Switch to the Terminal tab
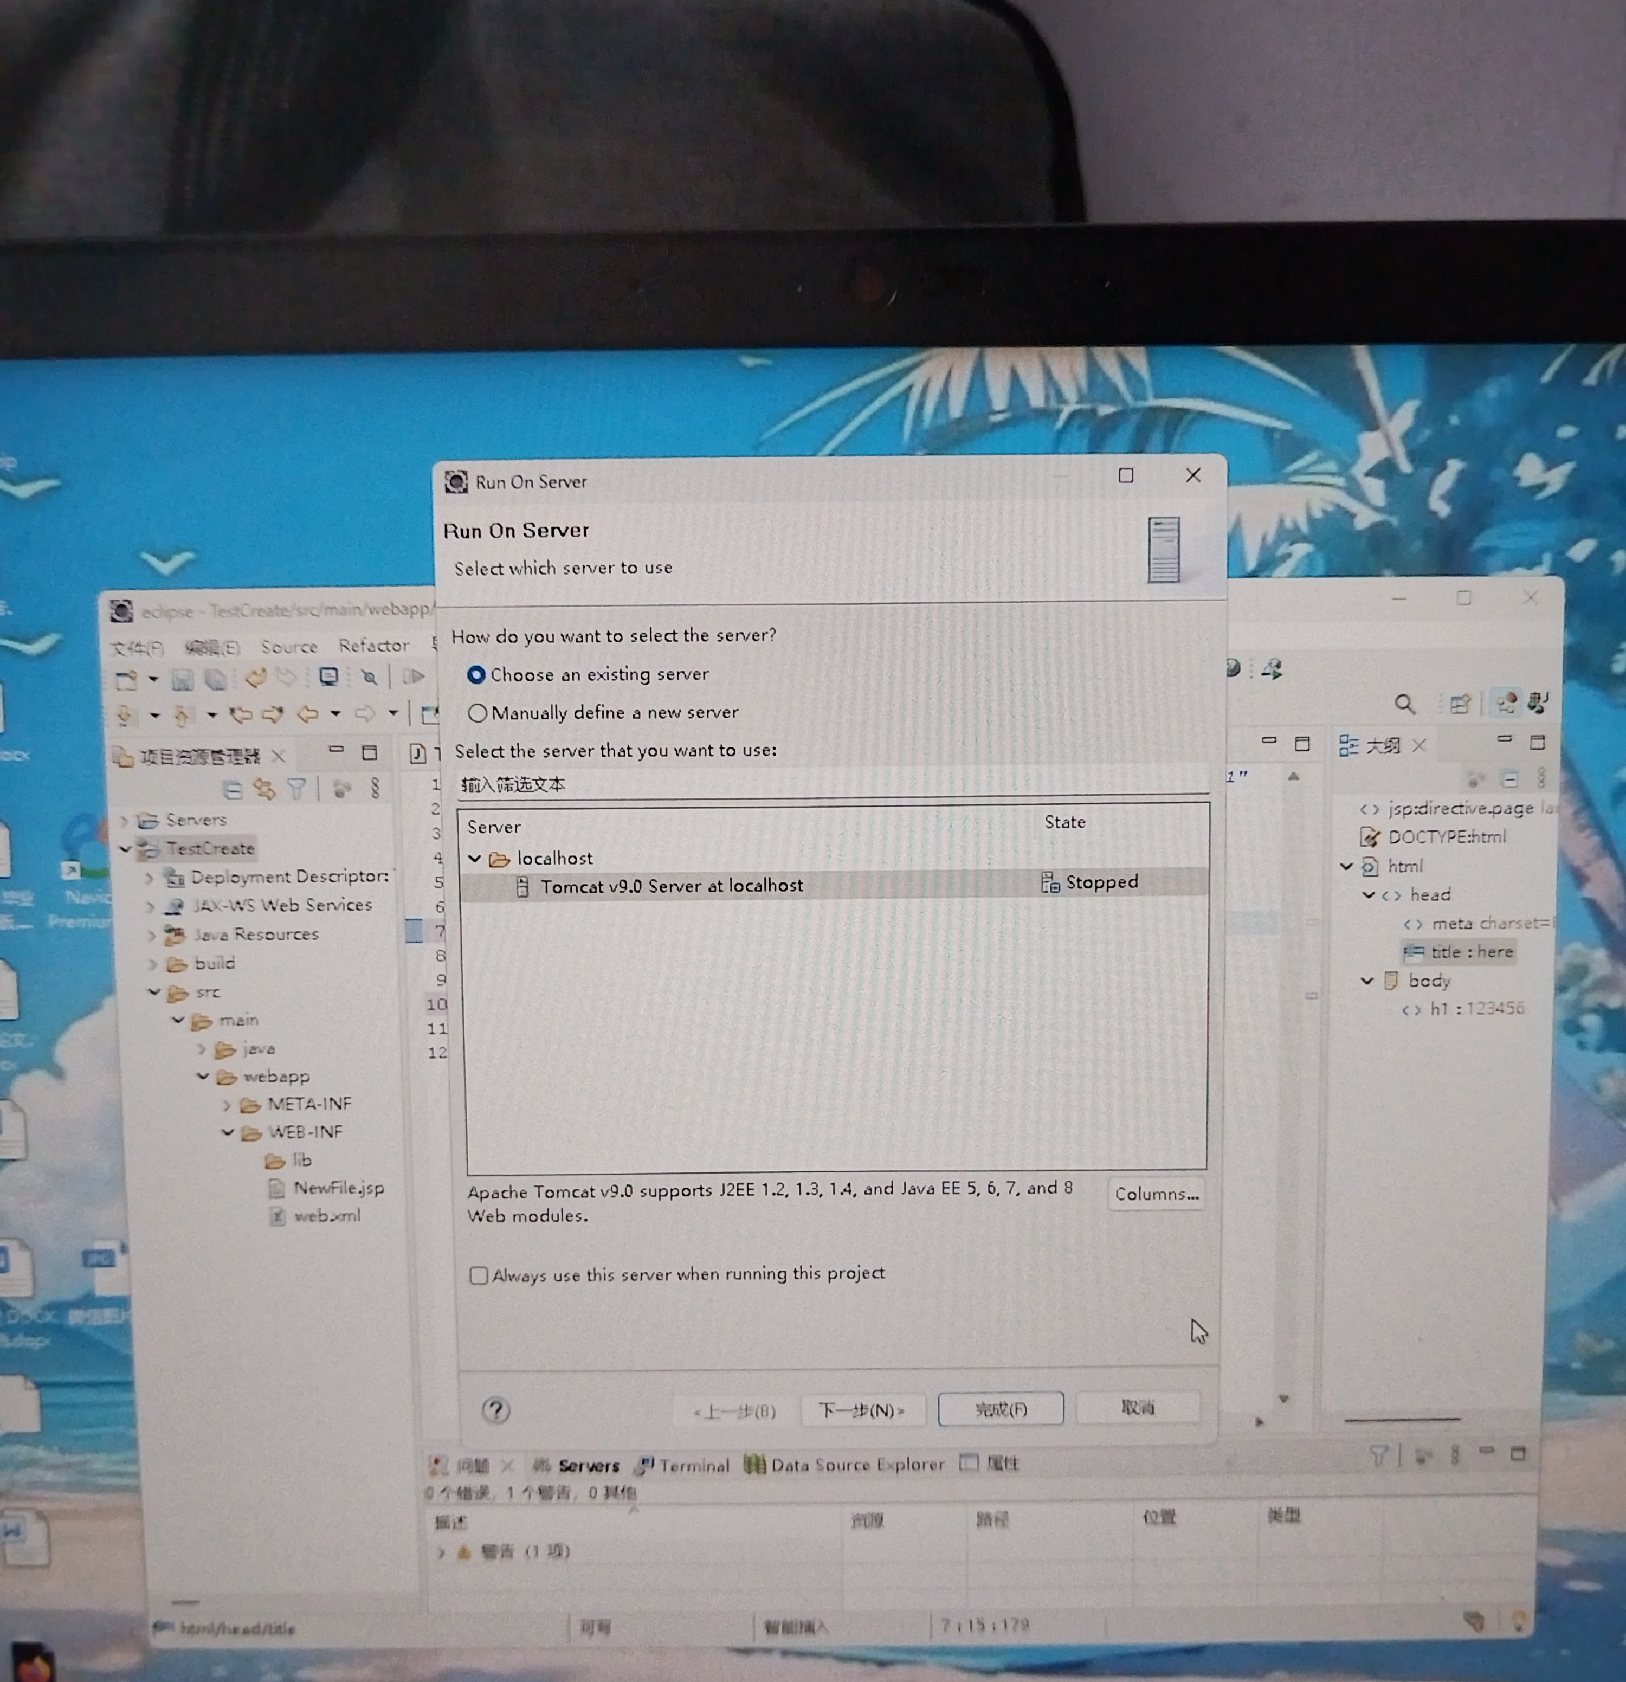1626x1682 pixels. click(683, 1465)
